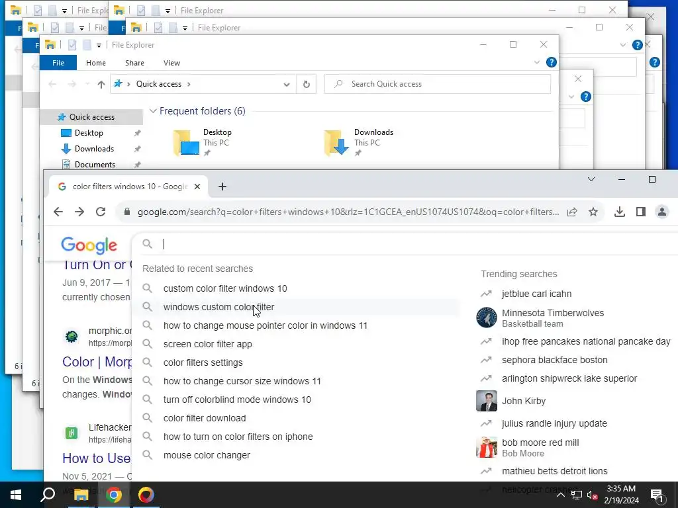Open Home ribbon tab in File Explorer
Viewport: 678px width, 508px height.
96,63
